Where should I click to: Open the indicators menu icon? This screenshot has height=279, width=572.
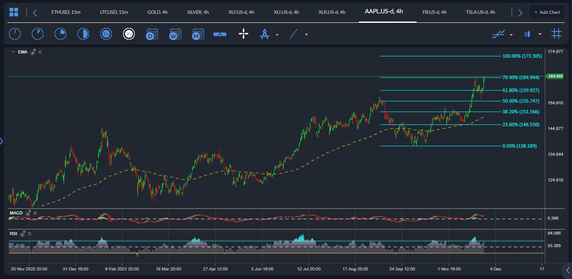(x=498, y=34)
